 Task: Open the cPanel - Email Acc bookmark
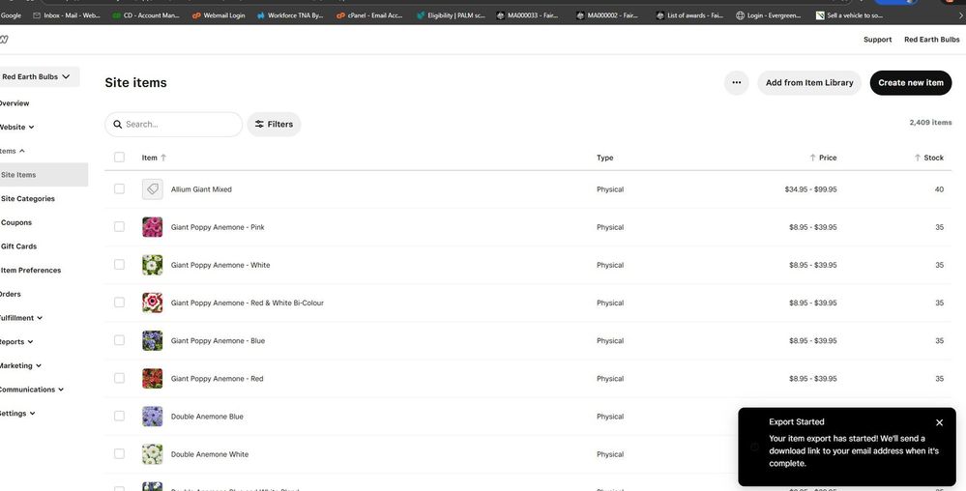click(369, 15)
